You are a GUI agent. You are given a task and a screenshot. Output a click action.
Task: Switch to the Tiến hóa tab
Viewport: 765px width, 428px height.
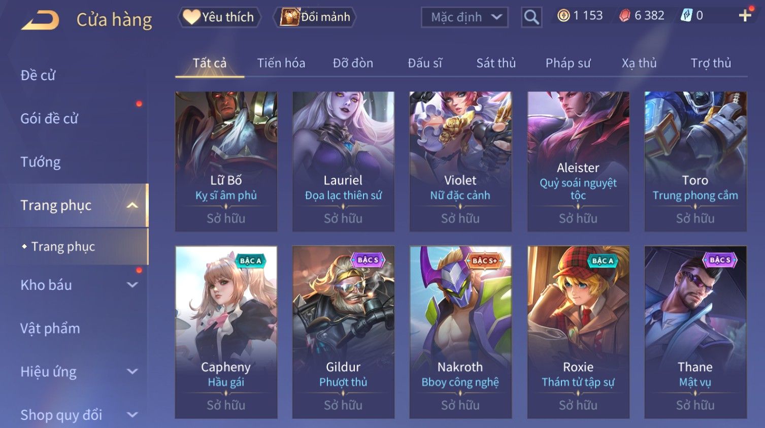(281, 63)
